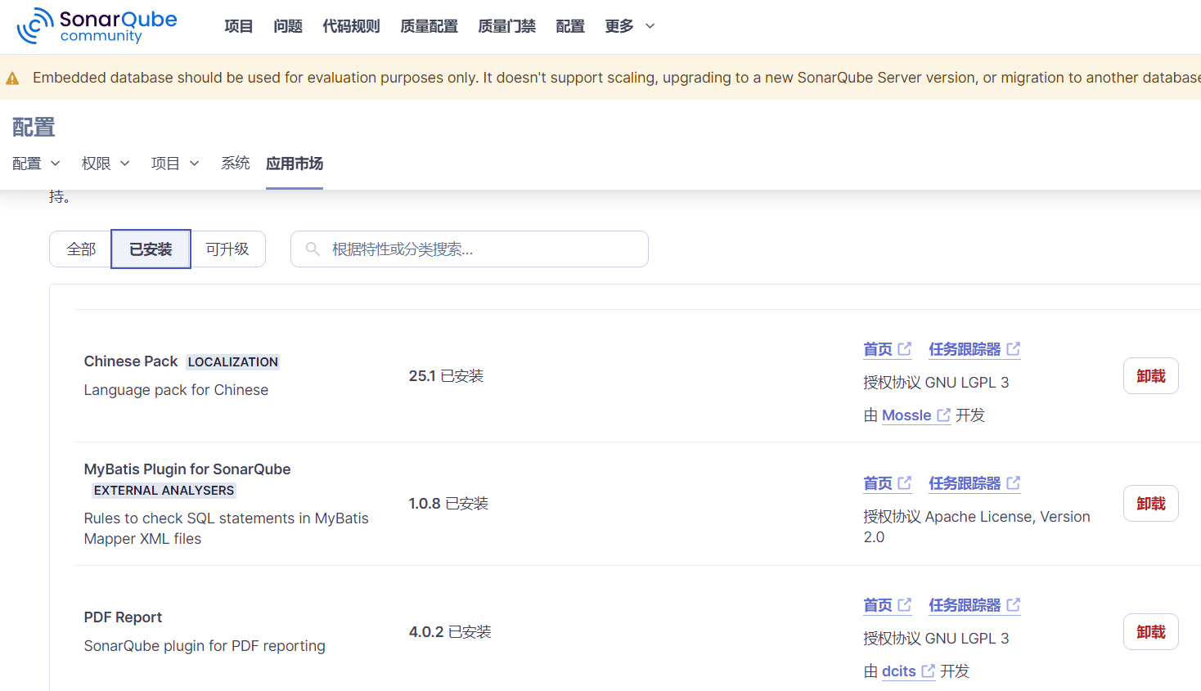Click the Chinese Pack plugin name
This screenshot has height=691, width=1201.
click(x=131, y=361)
